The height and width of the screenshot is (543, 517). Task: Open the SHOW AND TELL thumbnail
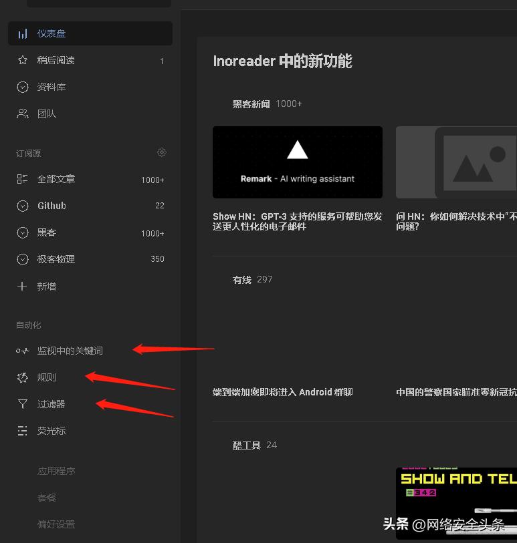456,503
